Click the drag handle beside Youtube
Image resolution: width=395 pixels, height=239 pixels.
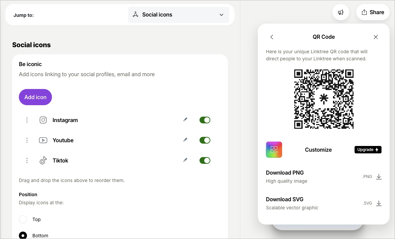pos(27,140)
